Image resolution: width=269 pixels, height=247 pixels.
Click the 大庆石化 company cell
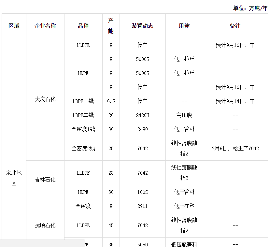pos(45,99)
